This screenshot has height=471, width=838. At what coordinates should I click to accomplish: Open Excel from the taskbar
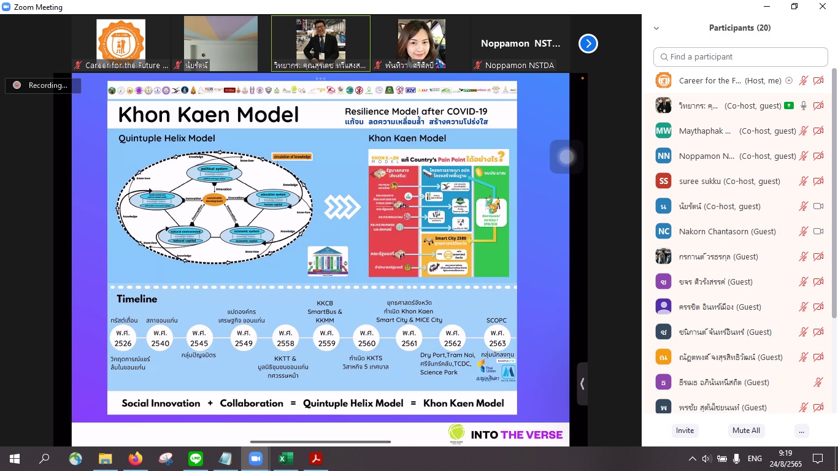(x=285, y=458)
